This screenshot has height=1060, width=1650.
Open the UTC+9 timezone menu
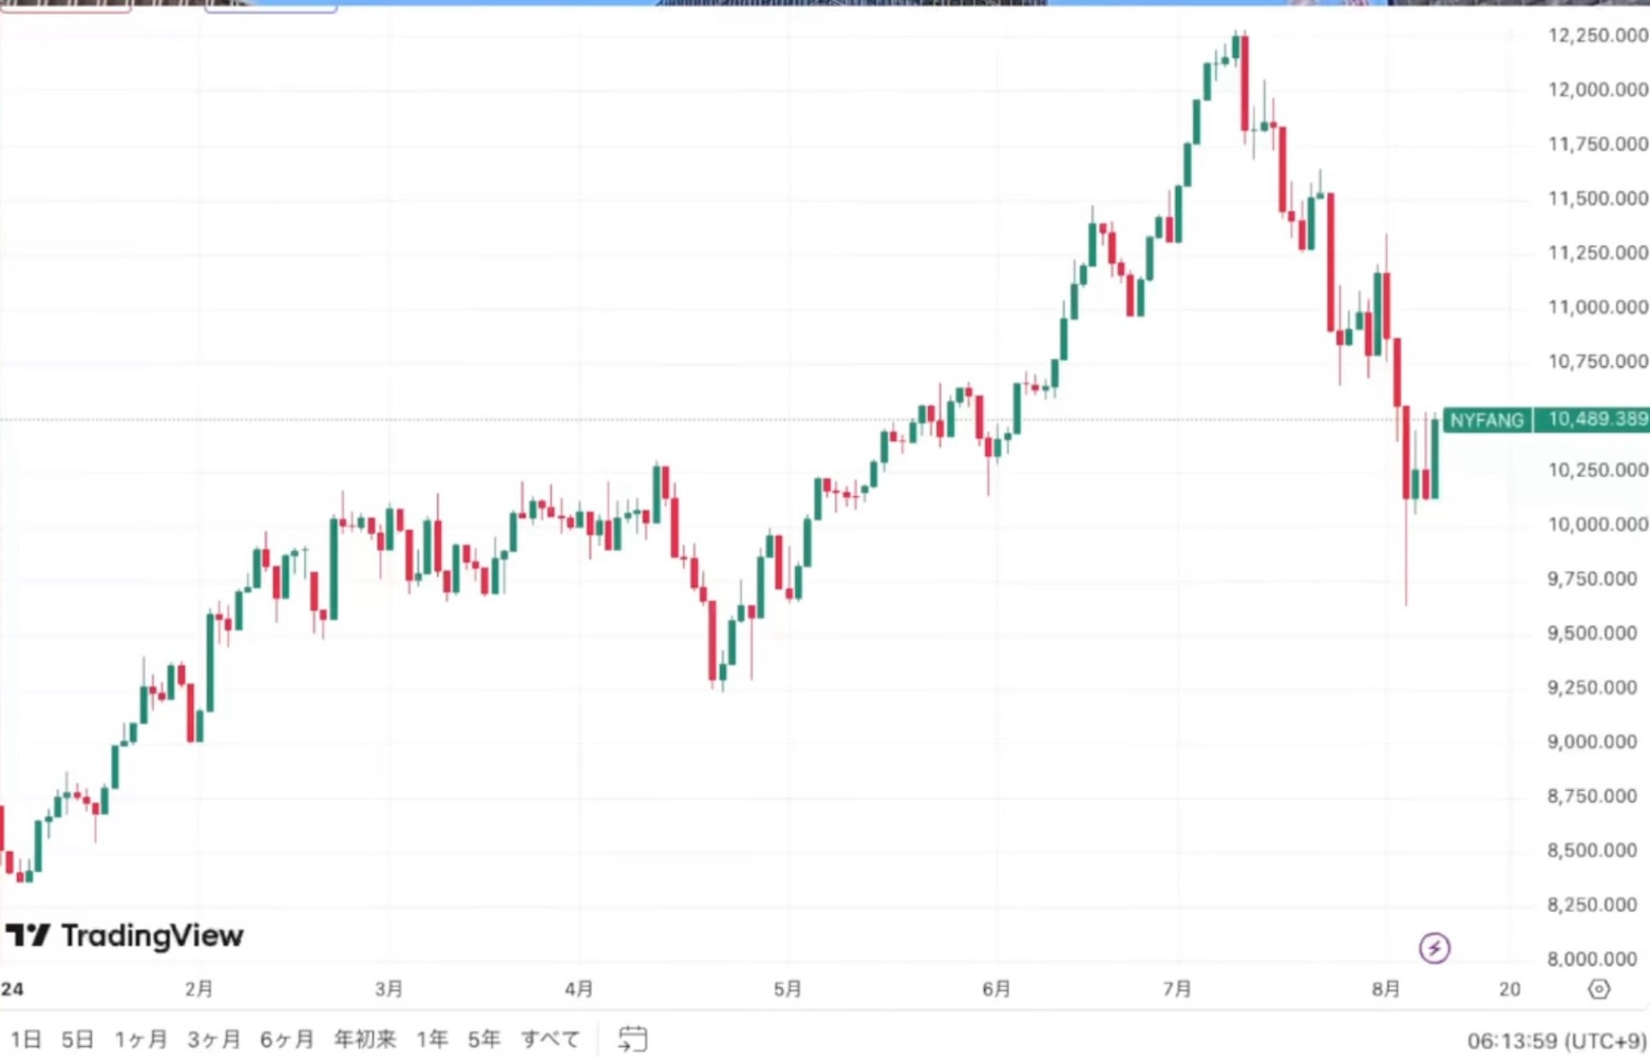click(x=1556, y=1041)
